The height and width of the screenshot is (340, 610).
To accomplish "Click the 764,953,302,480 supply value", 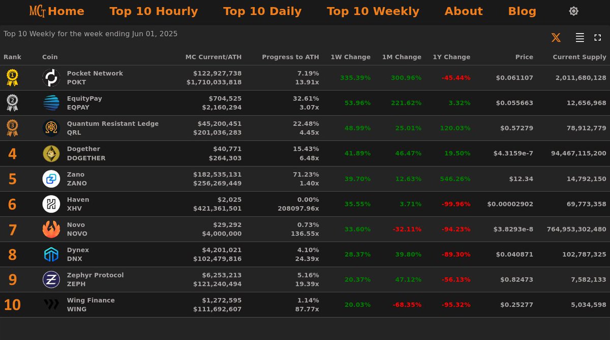I will point(576,229).
